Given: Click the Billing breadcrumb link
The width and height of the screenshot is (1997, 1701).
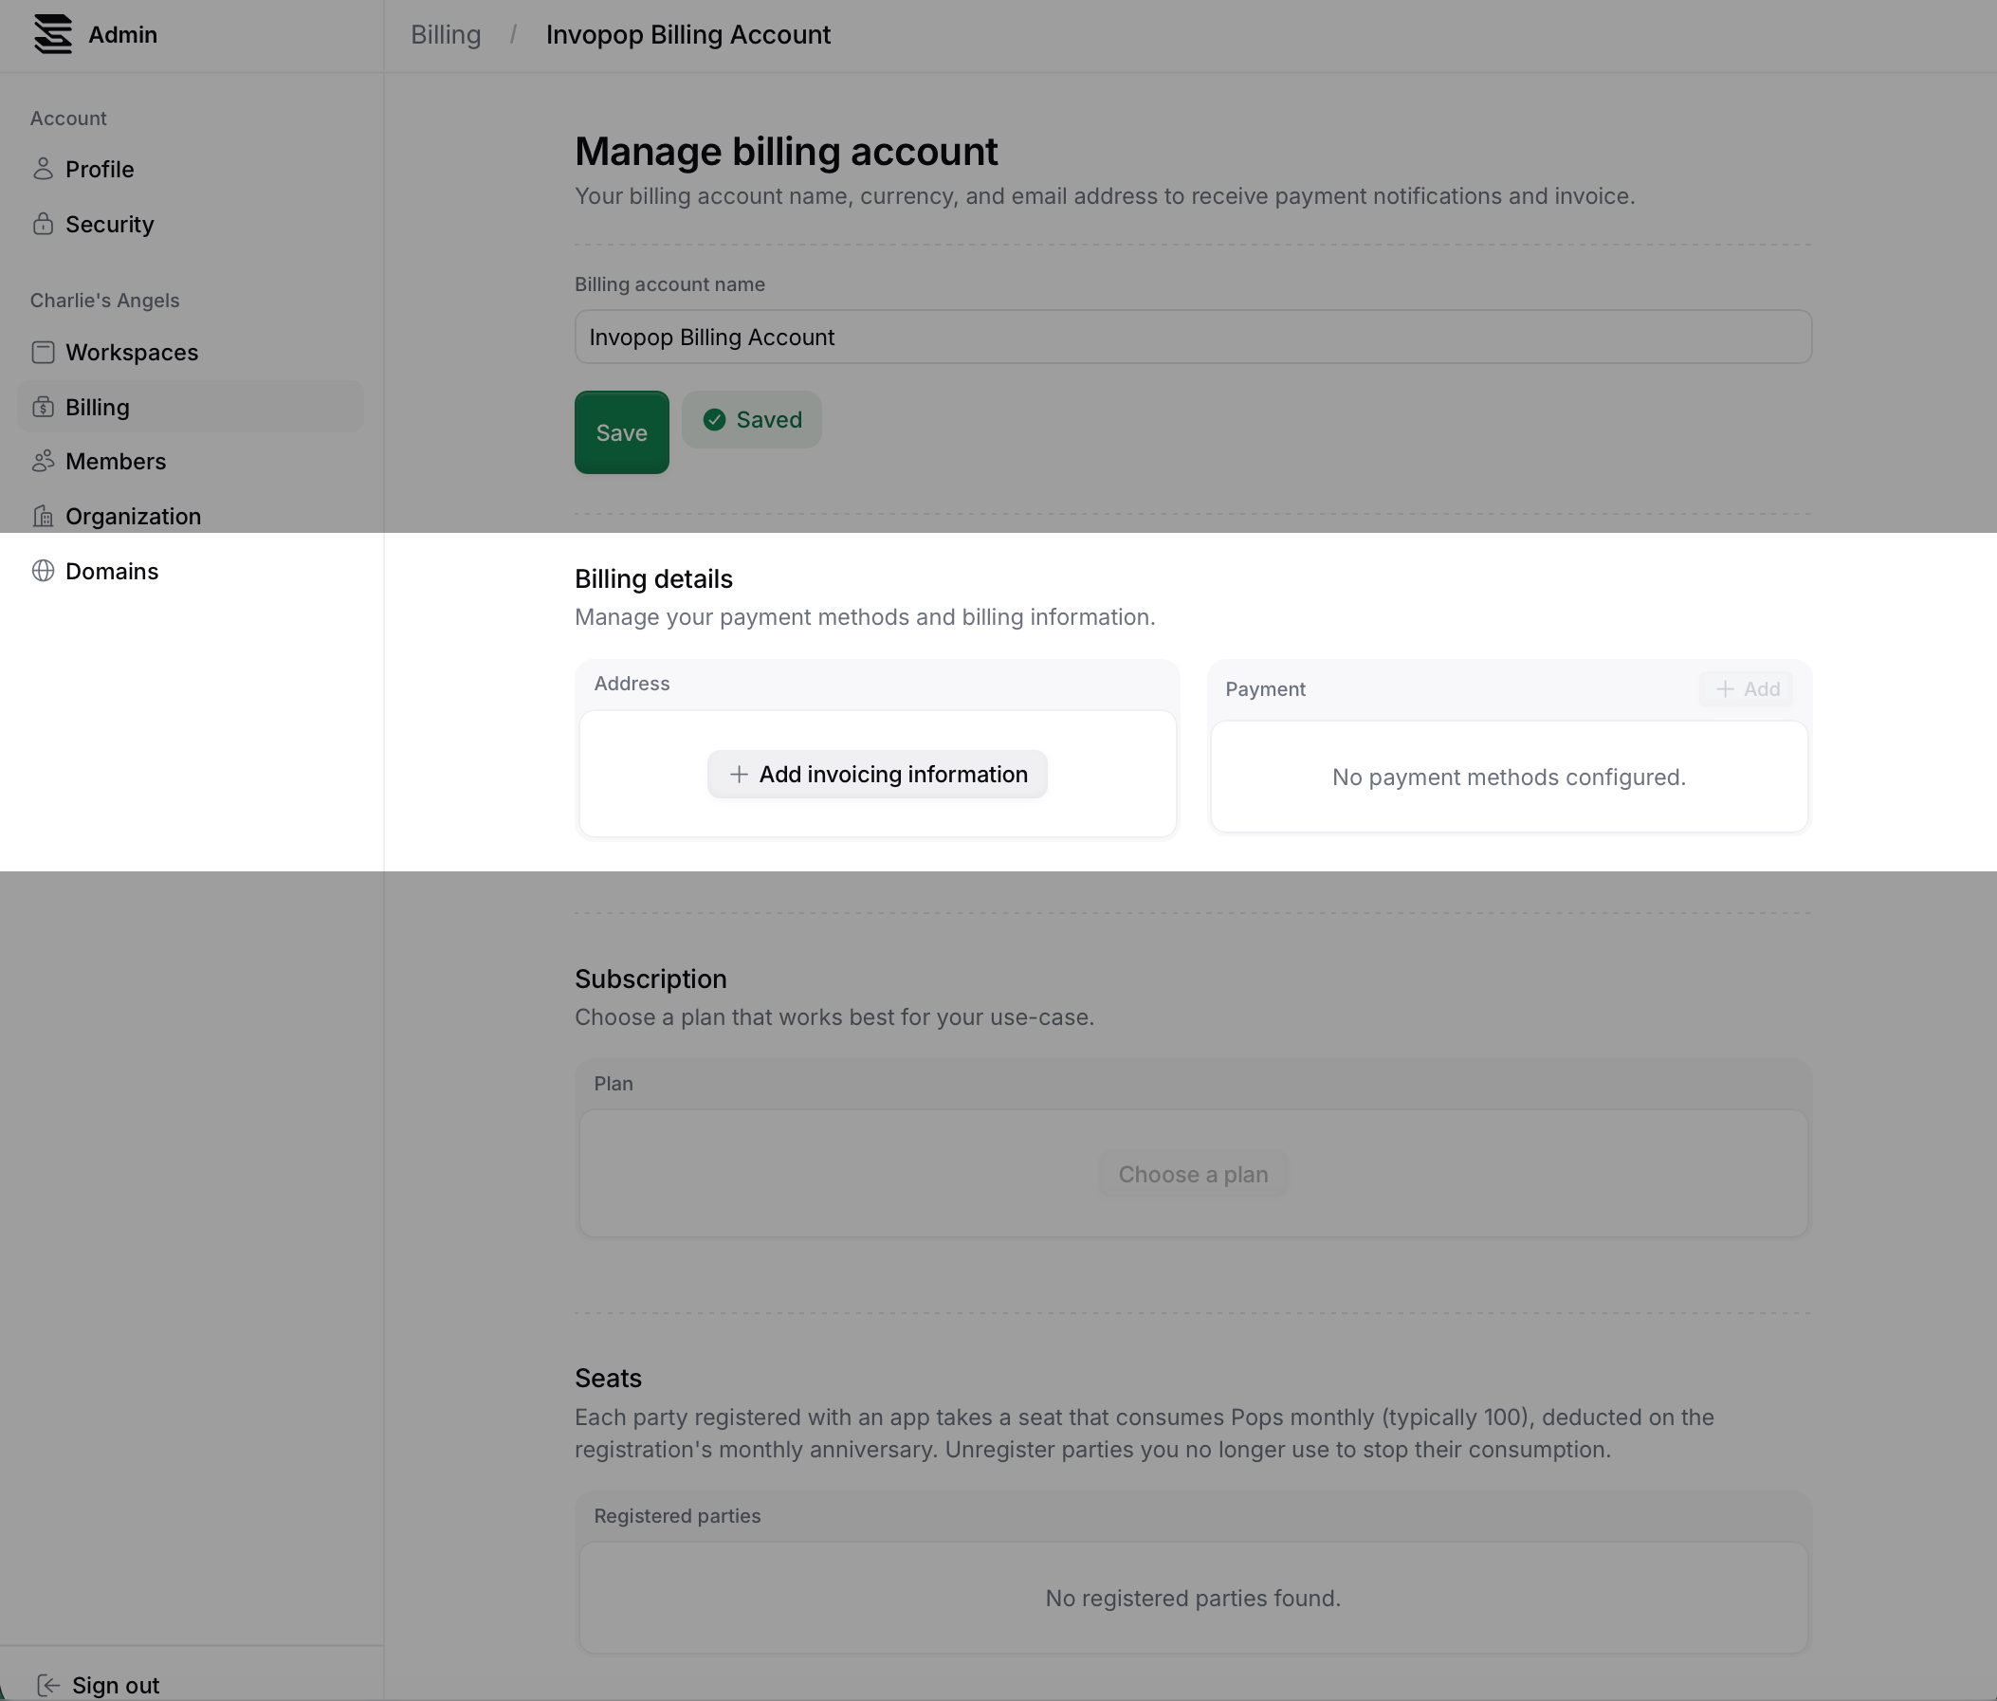Looking at the screenshot, I should [x=446, y=35].
